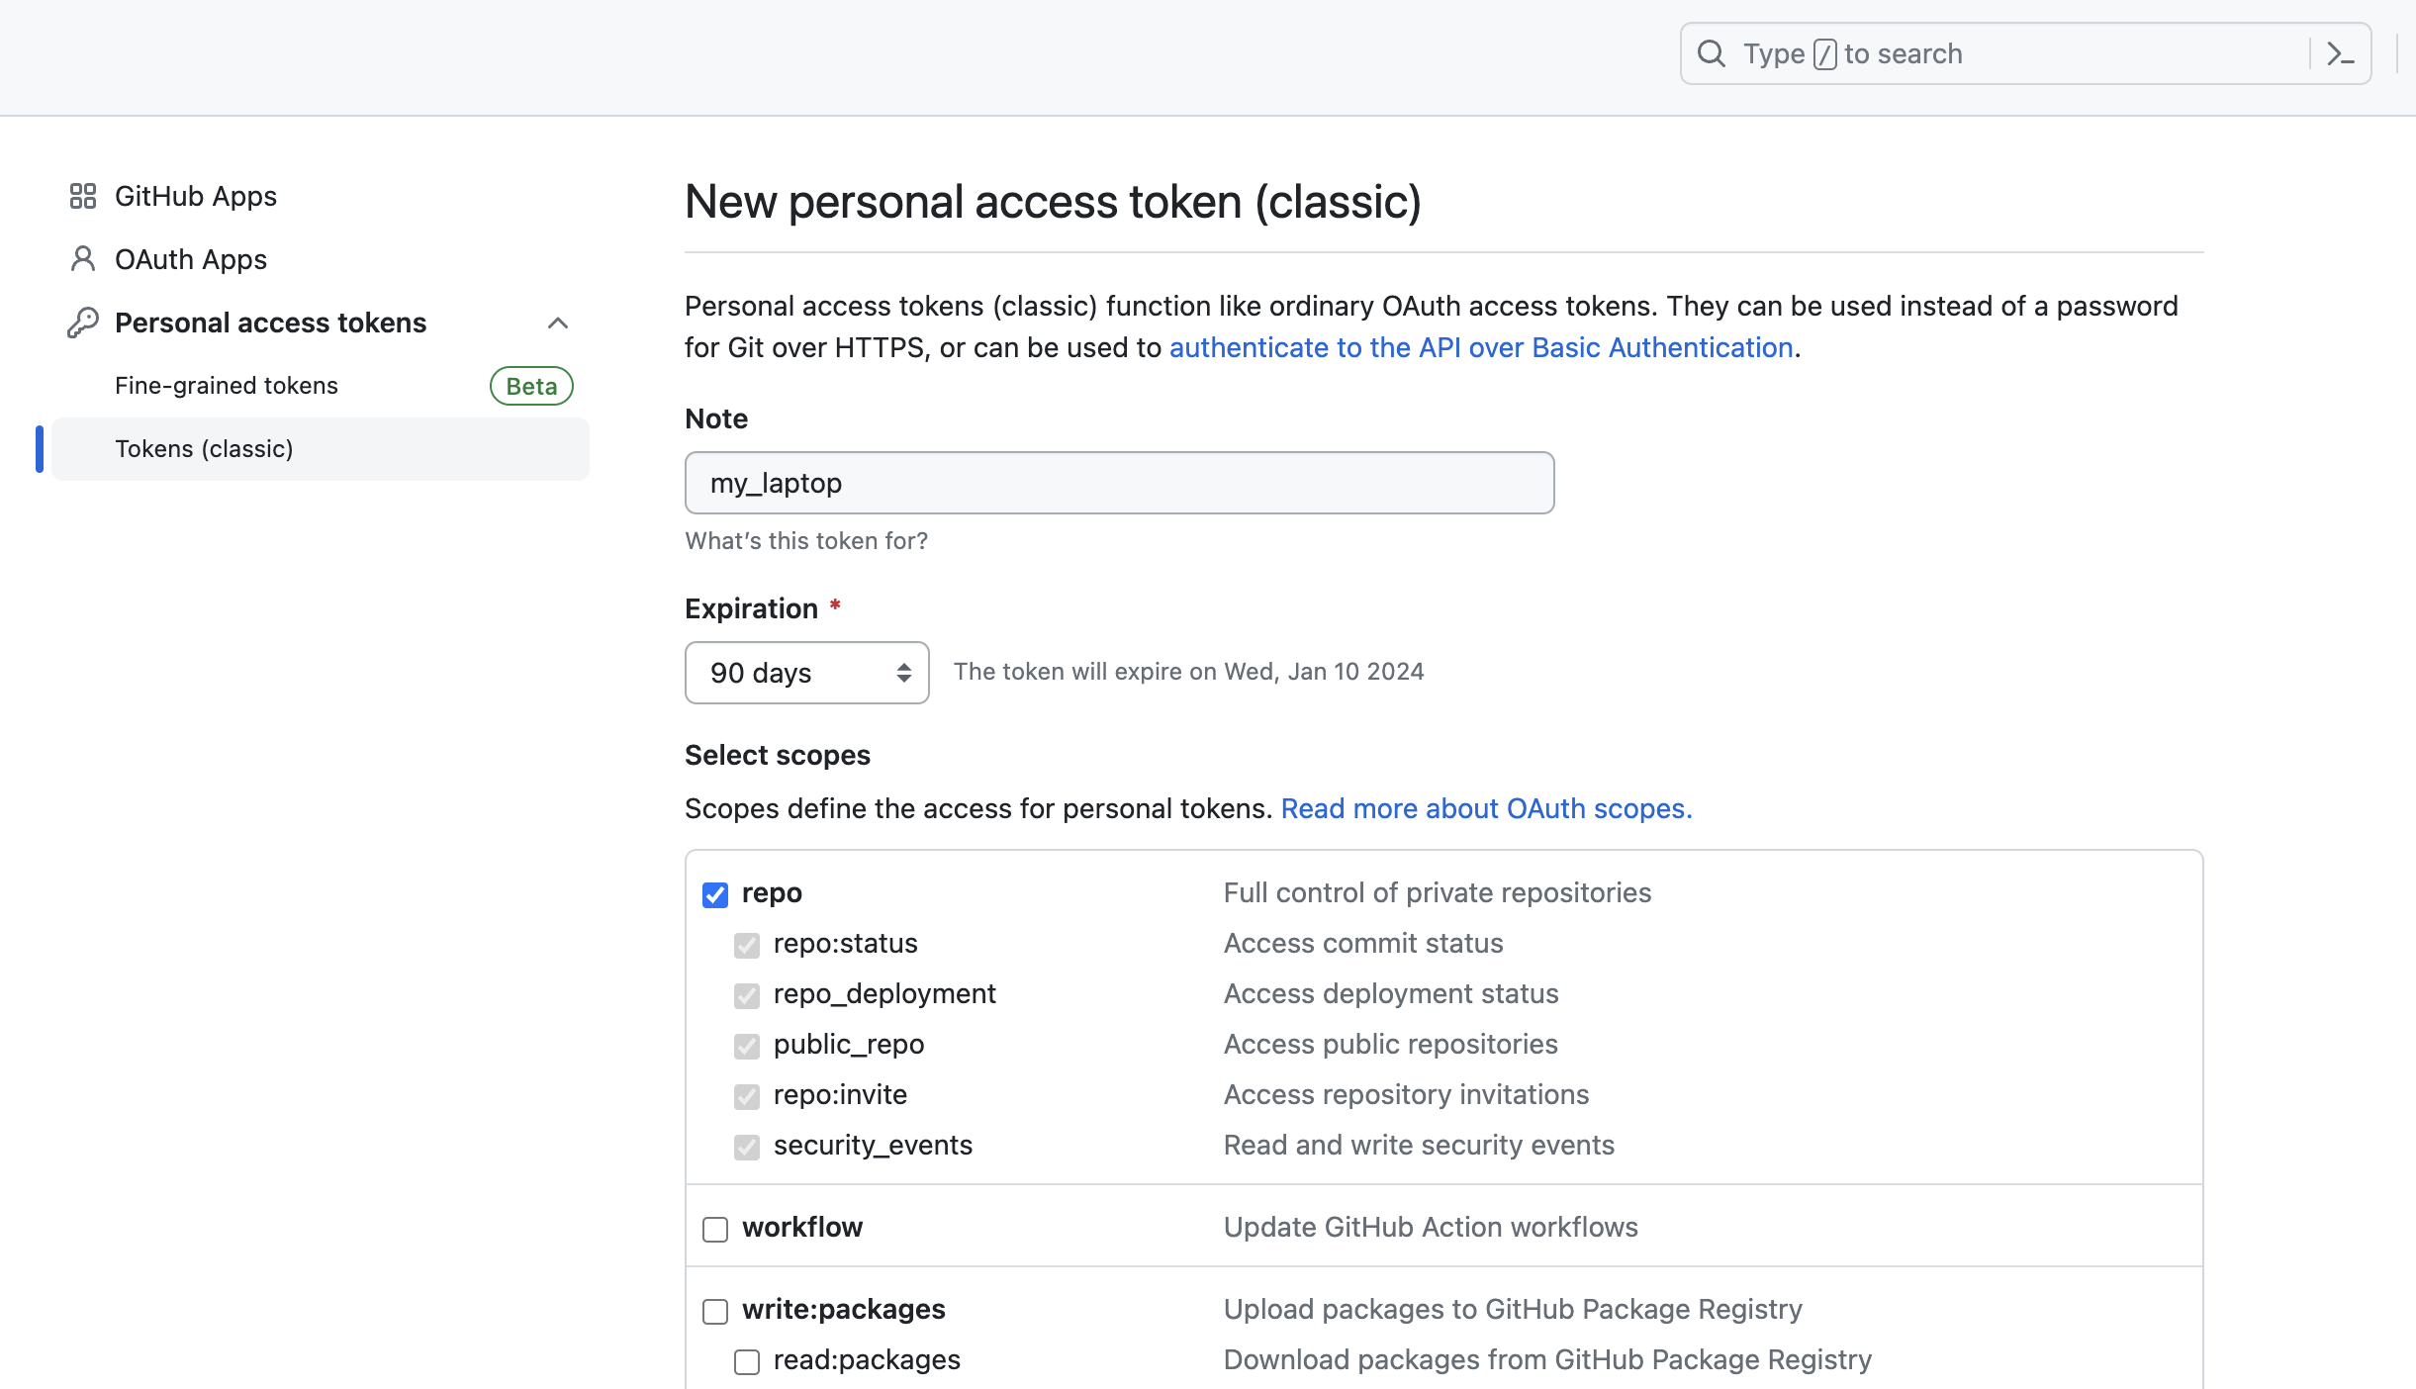Open the Basic Authentication API link
Viewport: 2416px width, 1389px height.
1481,347
